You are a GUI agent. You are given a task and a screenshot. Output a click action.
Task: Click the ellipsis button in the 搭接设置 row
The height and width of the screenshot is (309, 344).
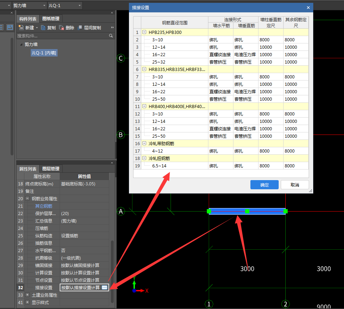[105, 287]
